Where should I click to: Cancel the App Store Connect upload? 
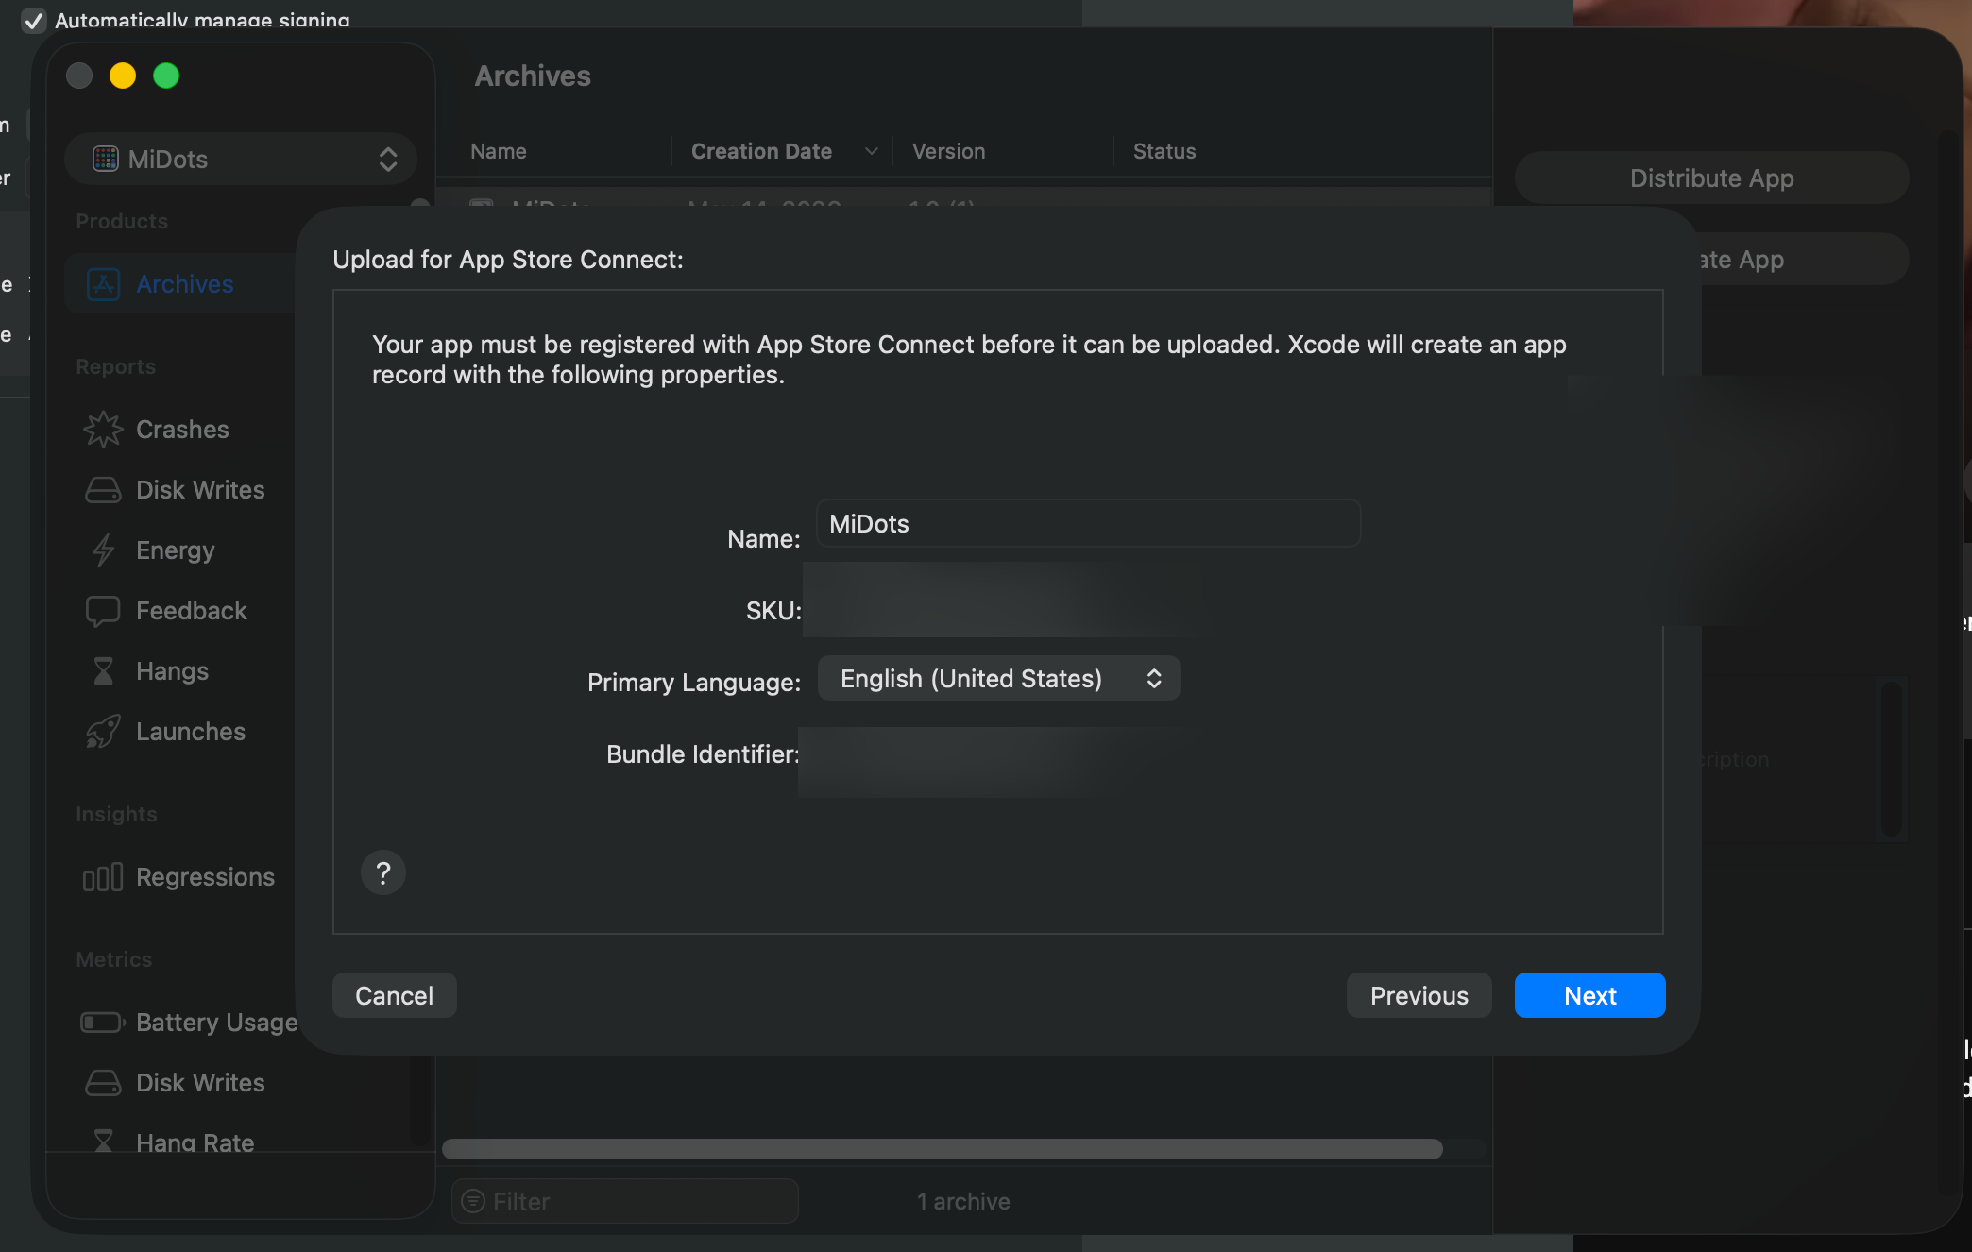pos(394,995)
